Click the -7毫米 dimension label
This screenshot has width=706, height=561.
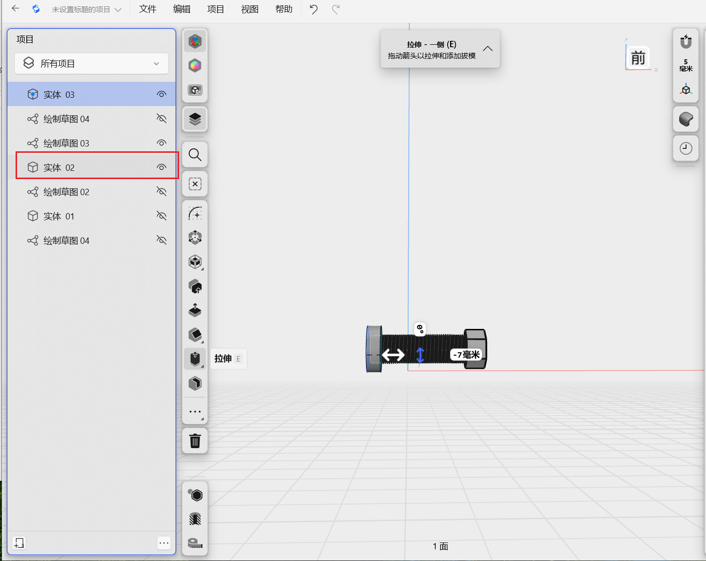point(466,355)
